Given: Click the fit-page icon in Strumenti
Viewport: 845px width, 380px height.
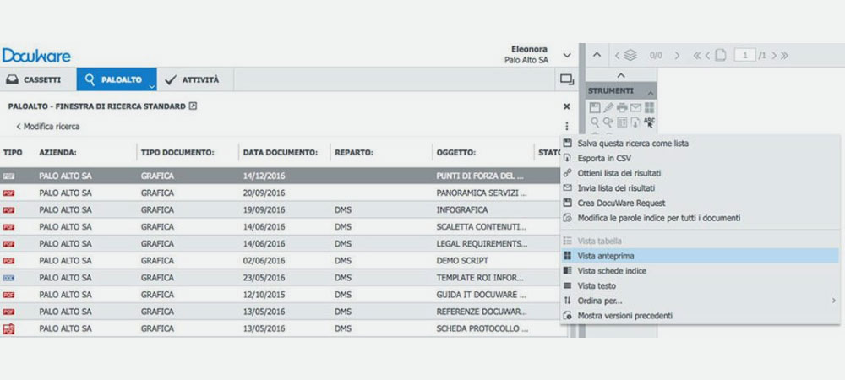Looking at the screenshot, I should coord(622,122).
